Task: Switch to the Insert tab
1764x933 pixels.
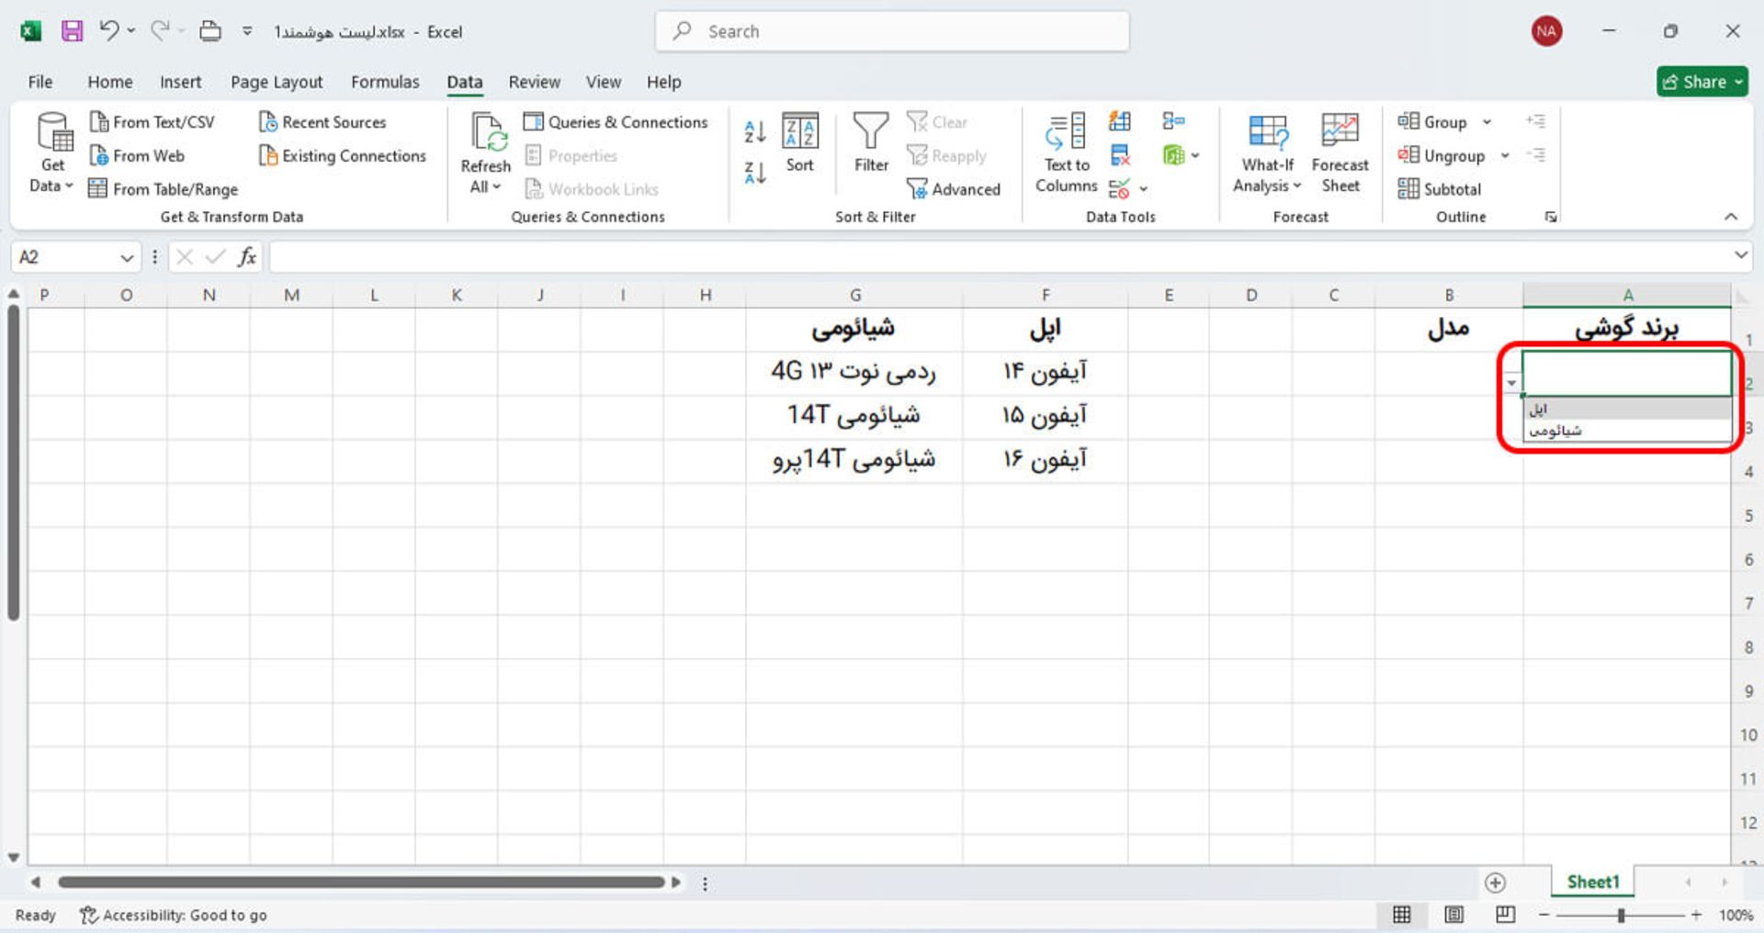Action: point(180,82)
